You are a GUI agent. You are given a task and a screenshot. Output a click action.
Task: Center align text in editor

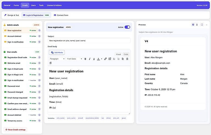(x=127, y=59)
